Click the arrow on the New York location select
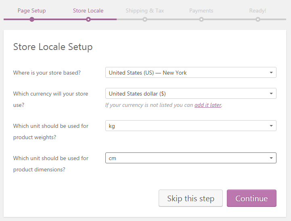The image size is (291, 221). 271,73
